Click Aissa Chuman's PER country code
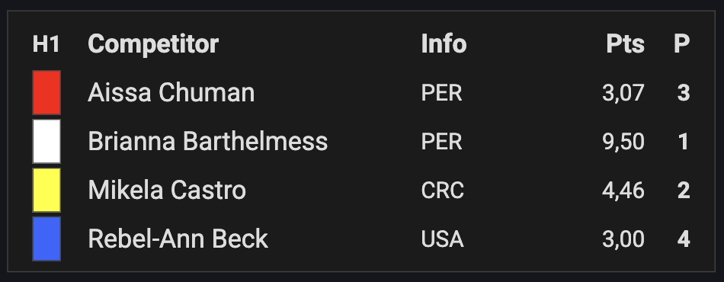This screenshot has width=724, height=282. [x=441, y=93]
